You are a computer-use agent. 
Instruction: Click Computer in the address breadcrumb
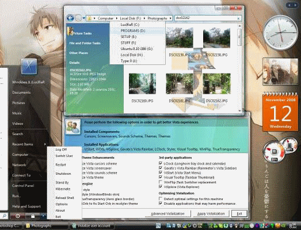click(105, 18)
